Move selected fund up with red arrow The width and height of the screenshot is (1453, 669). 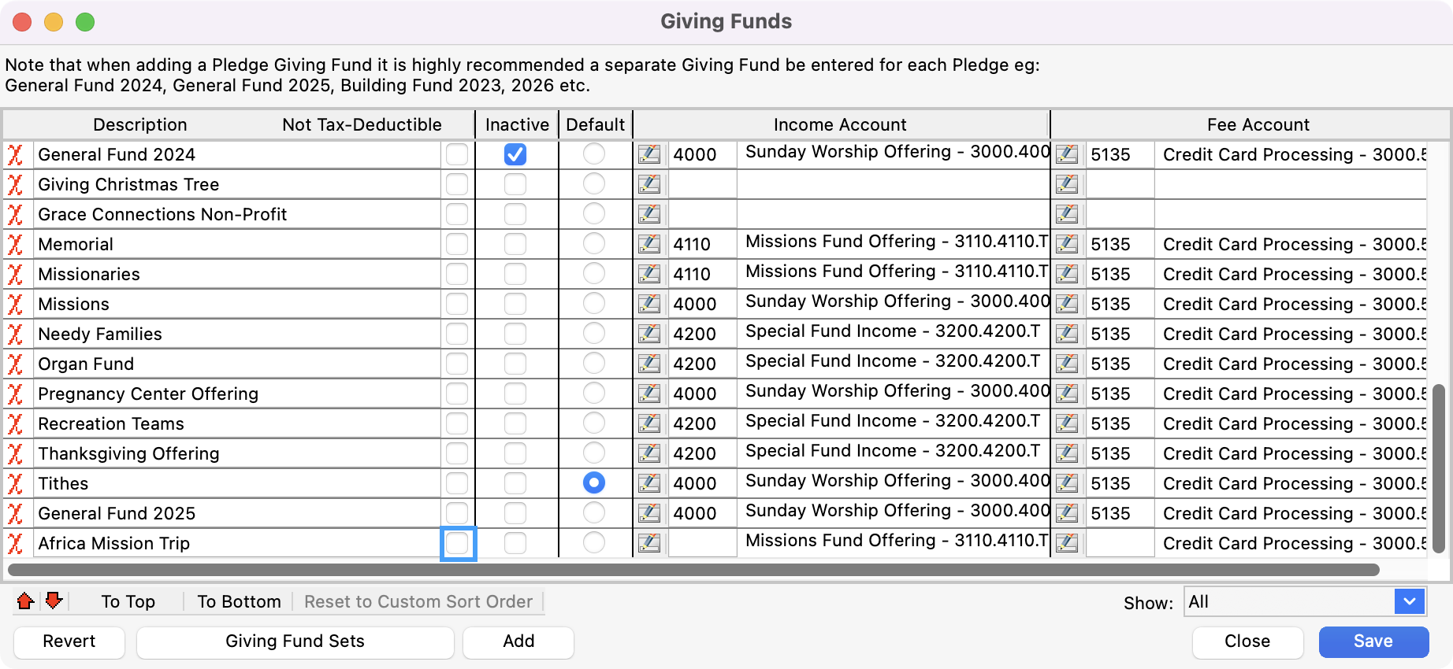point(25,602)
